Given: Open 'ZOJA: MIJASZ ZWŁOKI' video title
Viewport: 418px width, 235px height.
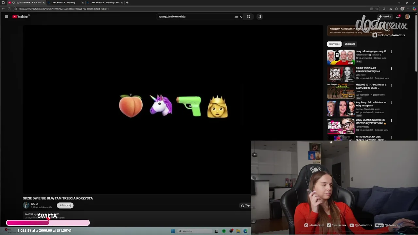Looking at the screenshot, I should coord(371,121).
